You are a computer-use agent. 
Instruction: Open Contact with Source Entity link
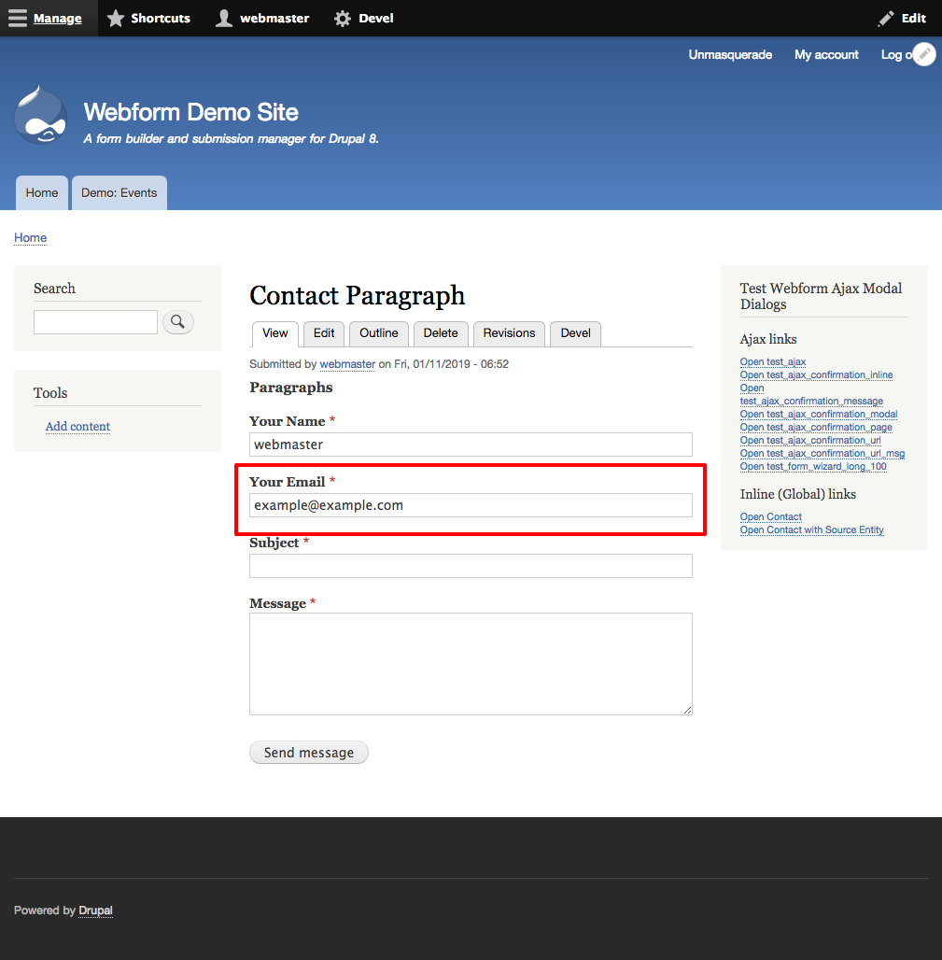[x=811, y=529]
